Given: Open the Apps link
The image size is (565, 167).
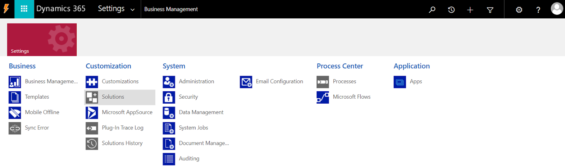Looking at the screenshot, I should pyautogui.click(x=416, y=81).
